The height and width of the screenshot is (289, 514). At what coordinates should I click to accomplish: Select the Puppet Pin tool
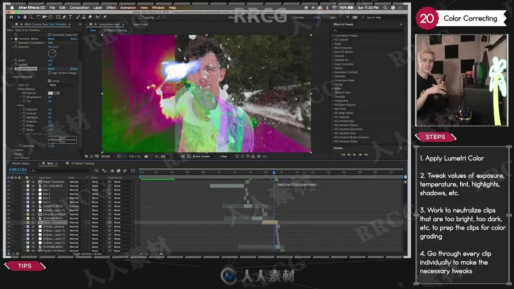click(x=105, y=17)
